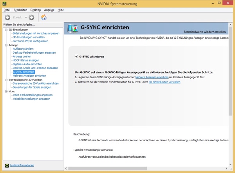Screen dimensions: 235x173
Task: Open the Systeminformationen link
Action: (x=22, y=165)
